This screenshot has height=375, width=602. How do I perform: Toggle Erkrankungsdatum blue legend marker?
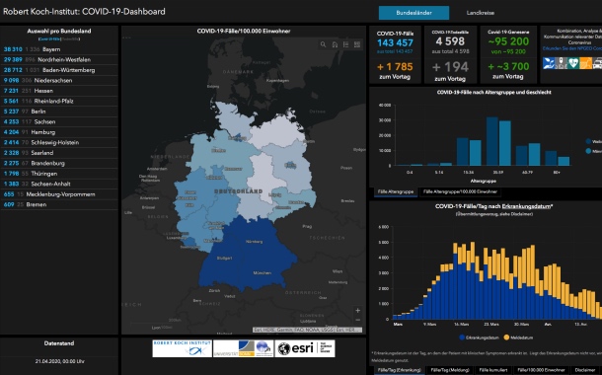tap(462, 337)
